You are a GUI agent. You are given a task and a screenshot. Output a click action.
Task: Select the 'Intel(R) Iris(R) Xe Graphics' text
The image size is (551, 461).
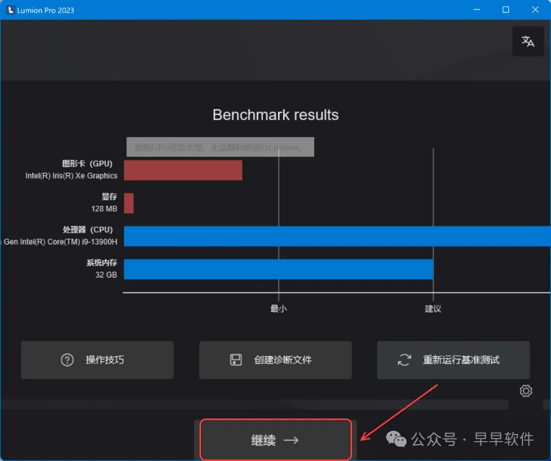point(71,176)
